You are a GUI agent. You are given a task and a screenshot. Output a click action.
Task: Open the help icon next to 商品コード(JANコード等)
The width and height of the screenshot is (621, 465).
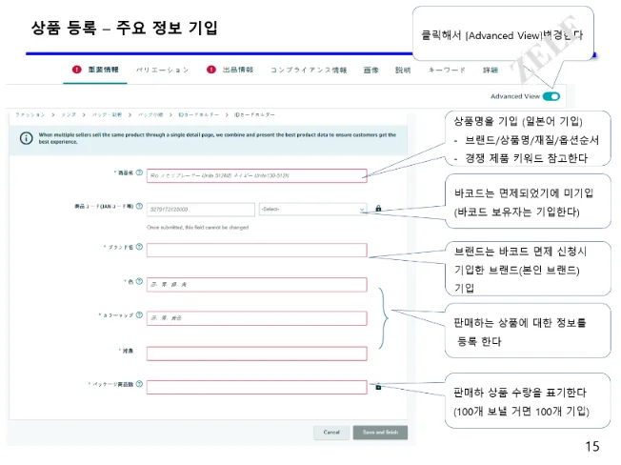139,207
